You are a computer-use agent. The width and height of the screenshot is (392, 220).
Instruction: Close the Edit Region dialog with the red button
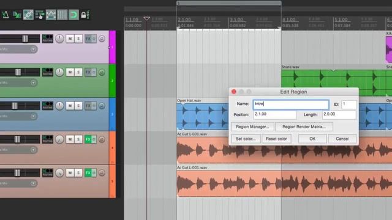pyautogui.click(x=234, y=92)
